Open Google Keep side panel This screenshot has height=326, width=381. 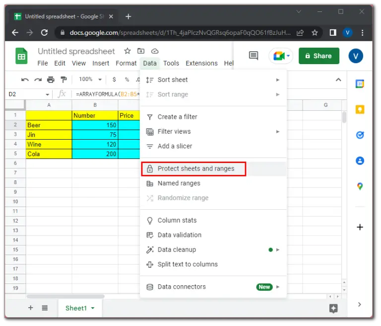(x=360, y=109)
